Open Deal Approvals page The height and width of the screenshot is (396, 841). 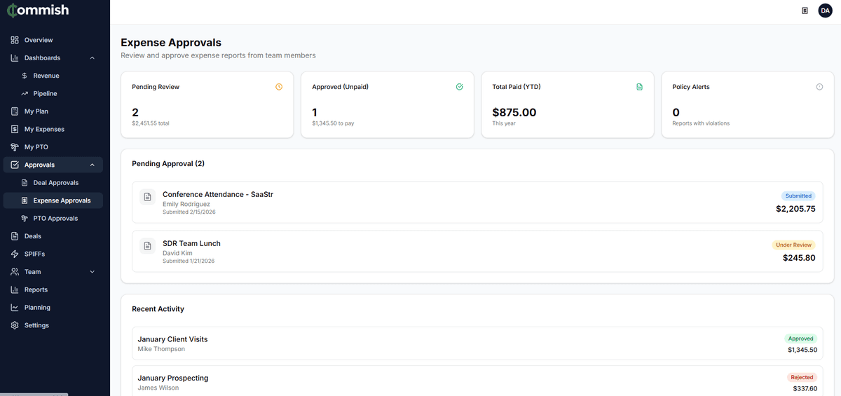53,183
